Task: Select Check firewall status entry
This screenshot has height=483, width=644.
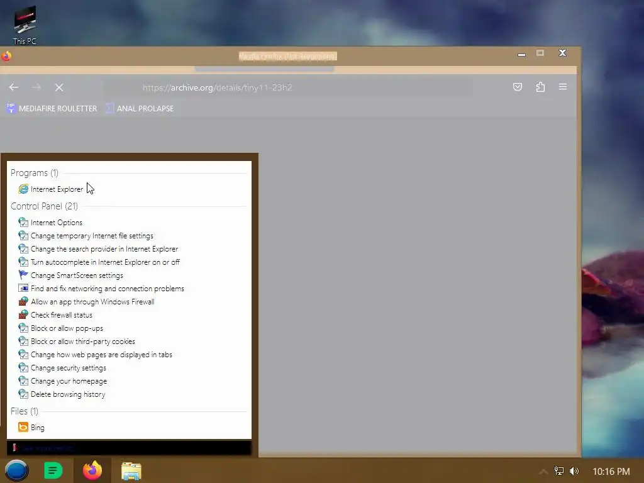Action: click(x=55, y=315)
